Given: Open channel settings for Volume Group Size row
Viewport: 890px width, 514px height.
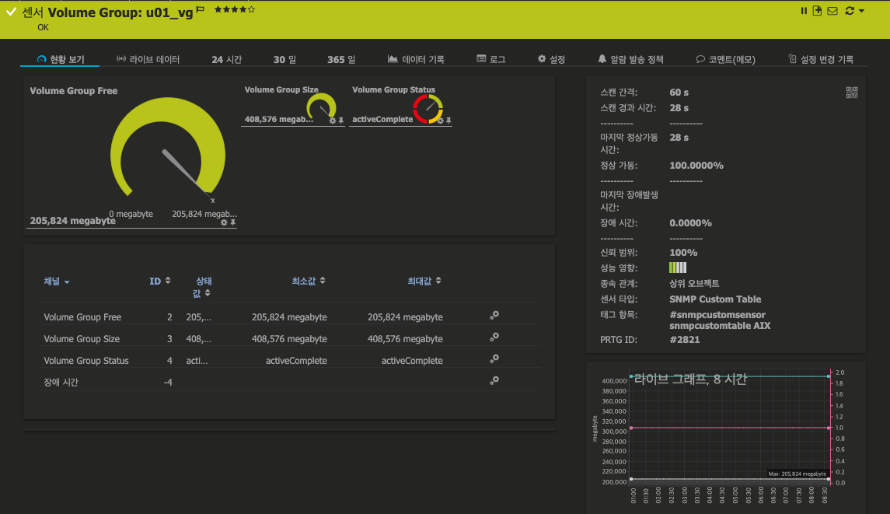Looking at the screenshot, I should coord(494,337).
